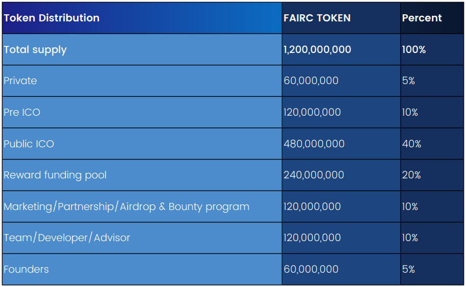
Task: Select Marketing/Partnership/Airdrop & Bounty program row
Action: coord(126,206)
